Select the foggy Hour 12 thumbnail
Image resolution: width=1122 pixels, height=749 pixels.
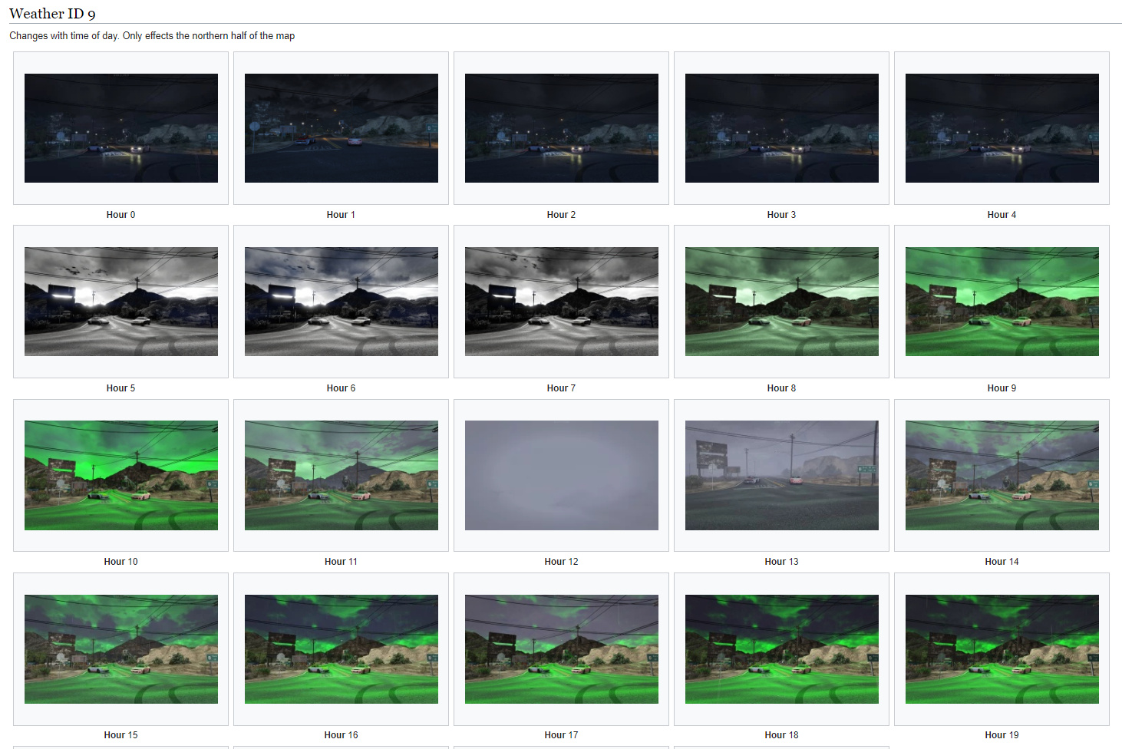562,475
